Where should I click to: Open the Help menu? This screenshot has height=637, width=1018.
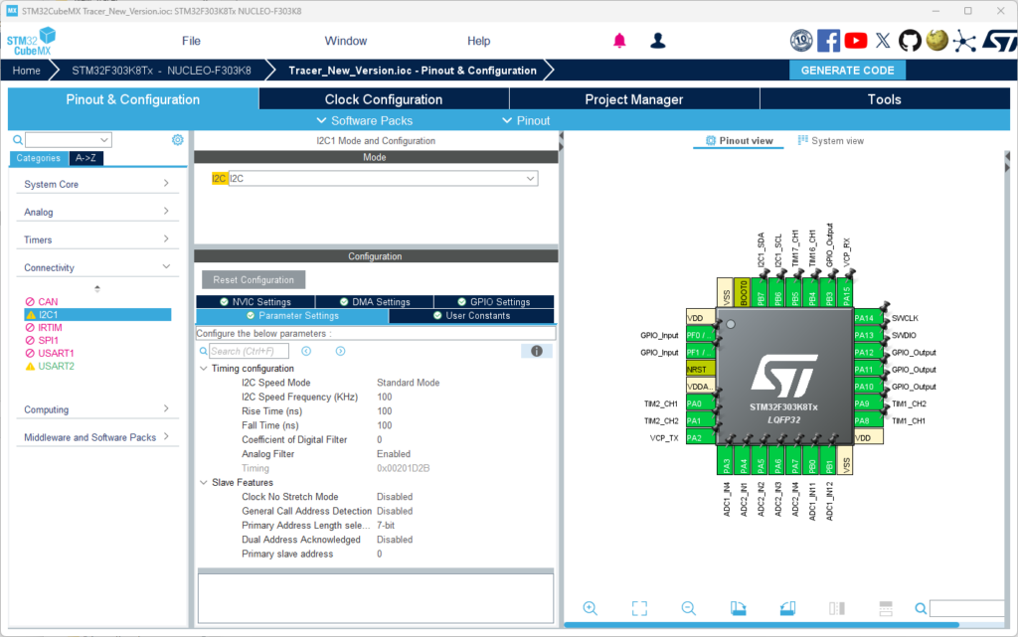(478, 41)
